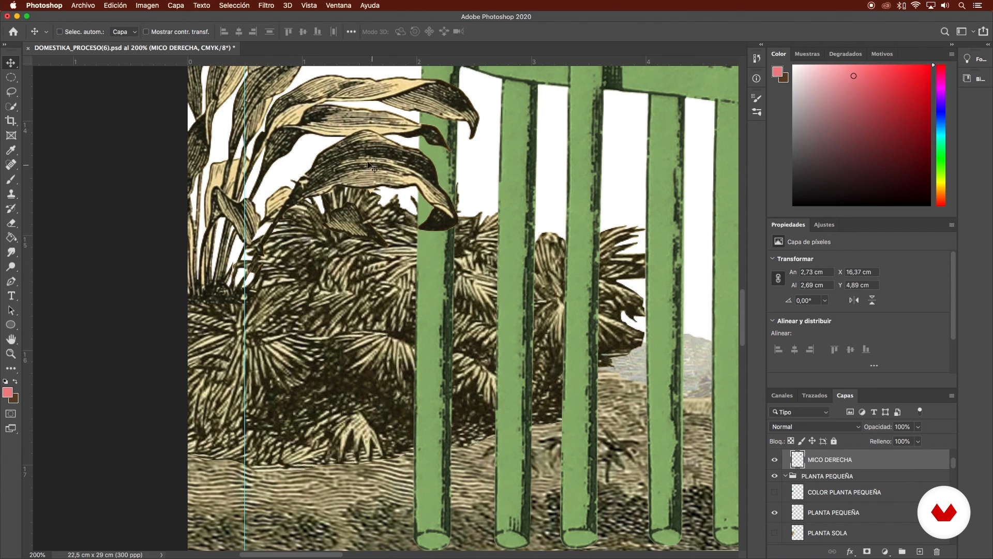This screenshot has height=559, width=993.
Task: Click the foreground color swatch in Color panel
Action: point(777,72)
